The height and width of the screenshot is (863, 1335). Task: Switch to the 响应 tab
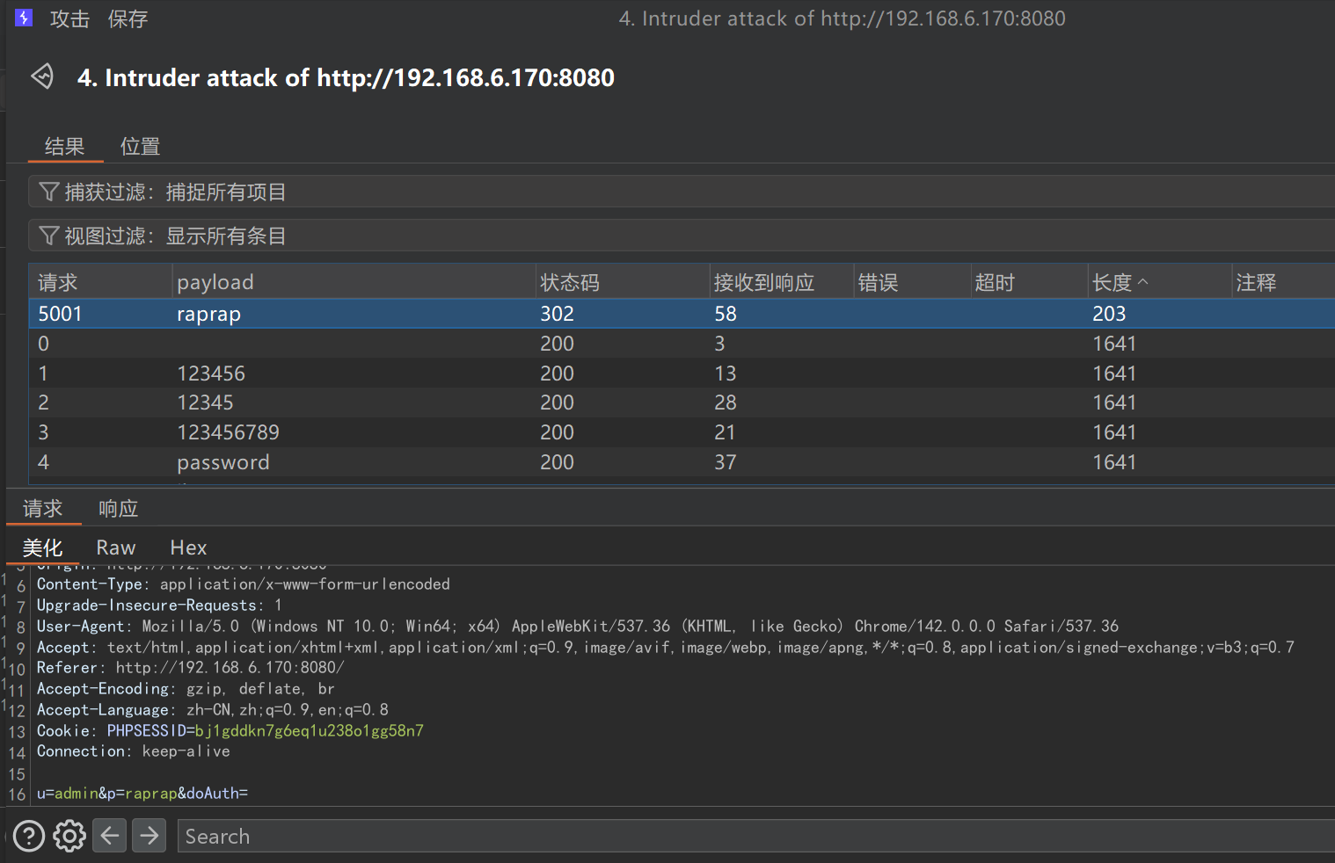(x=118, y=509)
